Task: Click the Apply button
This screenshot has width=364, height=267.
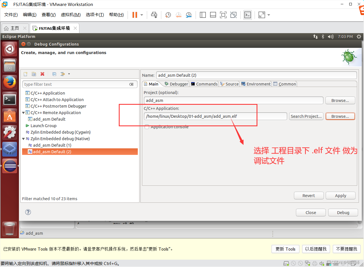Action: pyautogui.click(x=340, y=195)
